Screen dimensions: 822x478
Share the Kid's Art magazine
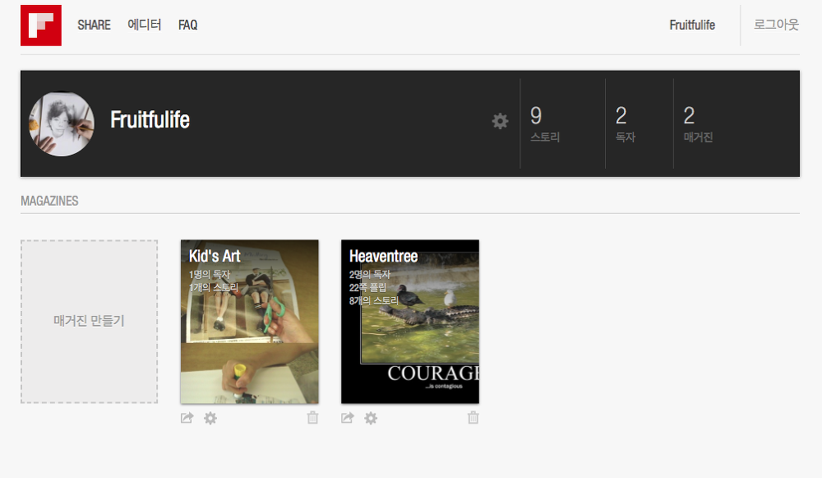(x=187, y=418)
